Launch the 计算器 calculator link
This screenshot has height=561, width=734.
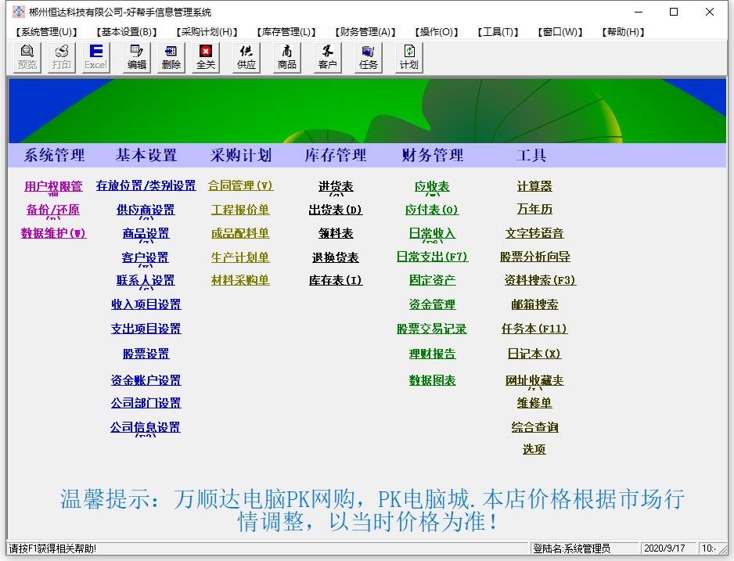click(x=534, y=186)
